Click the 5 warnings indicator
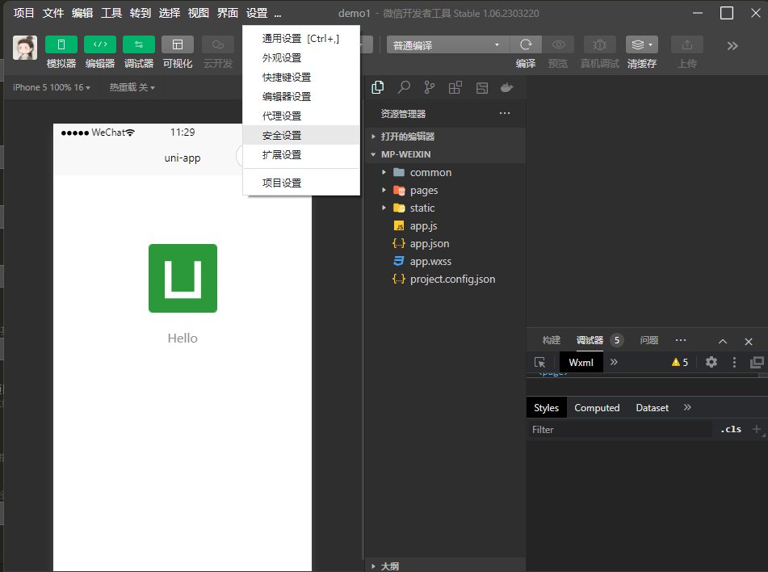This screenshot has width=768, height=572. [680, 362]
